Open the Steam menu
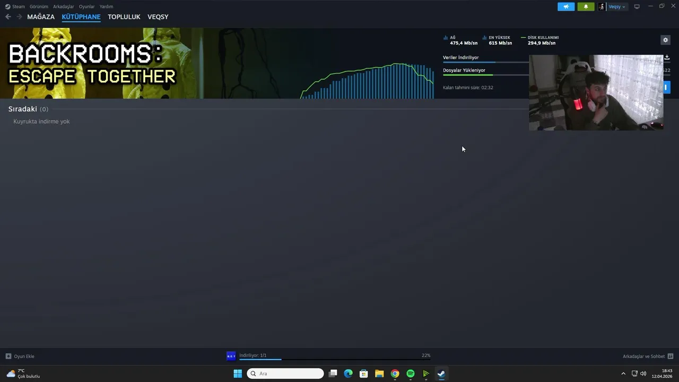Viewport: 679px width, 382px height. coord(19,6)
